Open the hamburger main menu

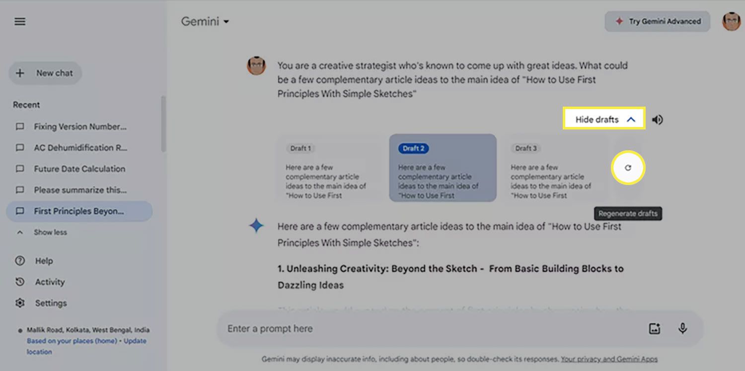coord(20,22)
